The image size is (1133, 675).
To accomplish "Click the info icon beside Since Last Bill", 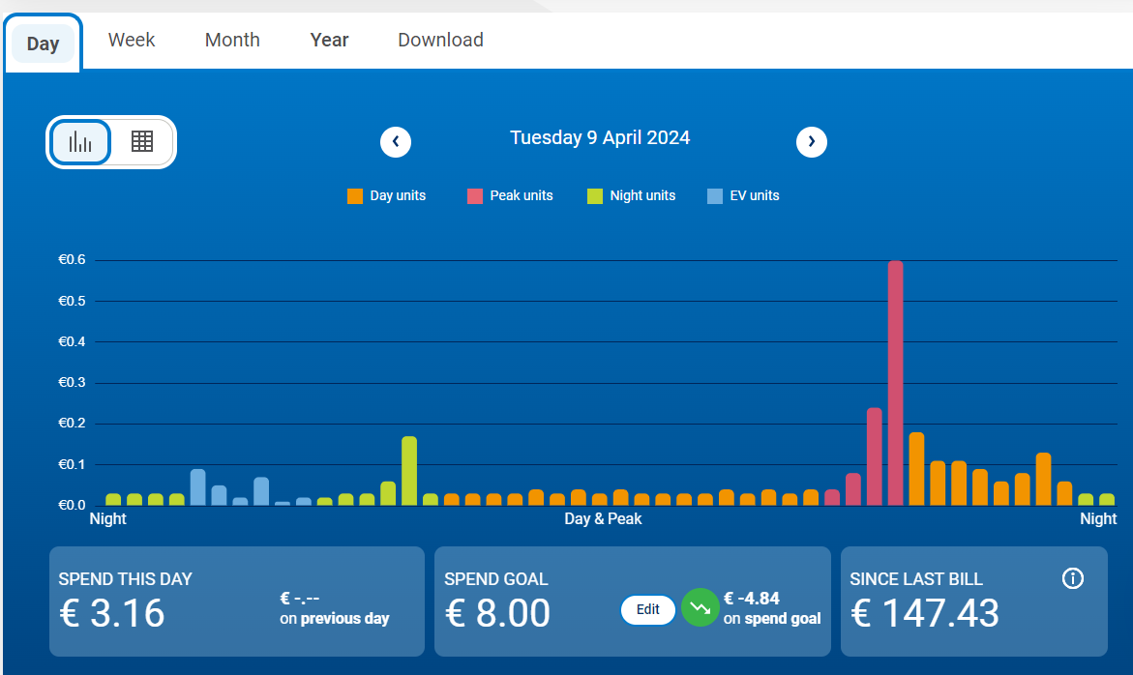I will click(1072, 578).
